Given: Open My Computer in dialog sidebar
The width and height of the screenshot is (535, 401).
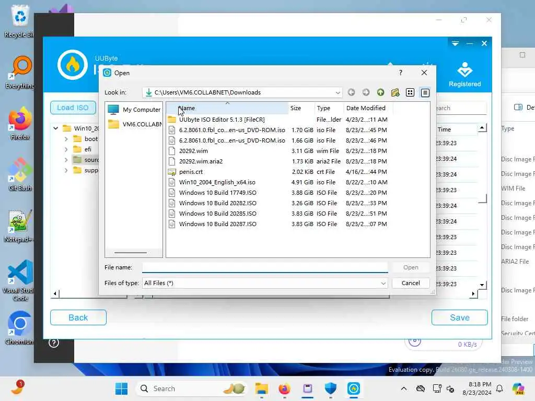Looking at the screenshot, I should [x=134, y=110].
